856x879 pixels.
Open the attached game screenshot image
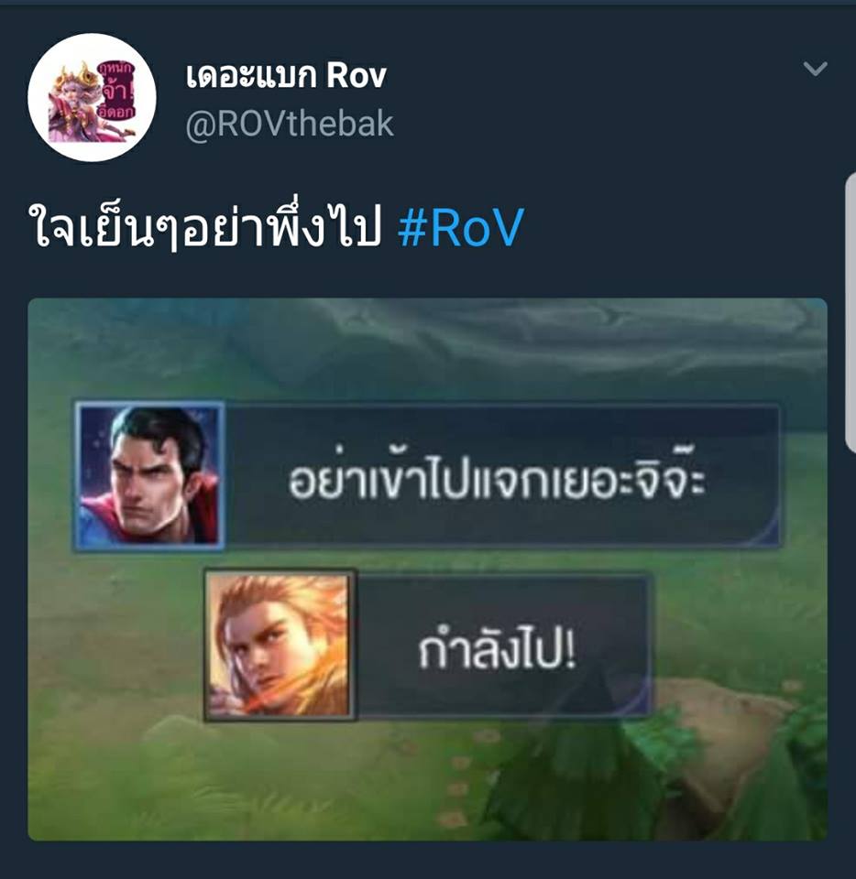point(427,569)
